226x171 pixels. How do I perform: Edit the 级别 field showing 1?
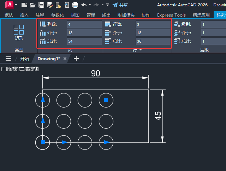point(213,24)
